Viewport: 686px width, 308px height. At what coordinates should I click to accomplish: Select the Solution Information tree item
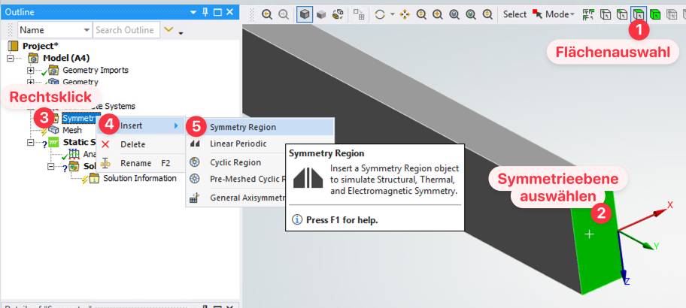tap(139, 178)
